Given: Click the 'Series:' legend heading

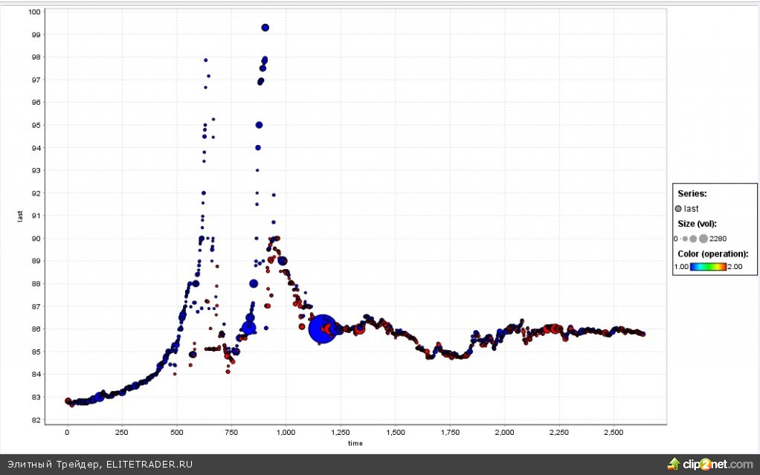Looking at the screenshot, I should pos(692,193).
